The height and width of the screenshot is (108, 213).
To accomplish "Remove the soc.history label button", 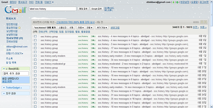I will (x=45, y=28).
